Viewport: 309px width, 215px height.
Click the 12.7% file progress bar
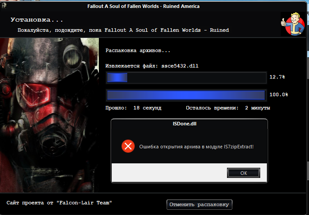coord(186,78)
